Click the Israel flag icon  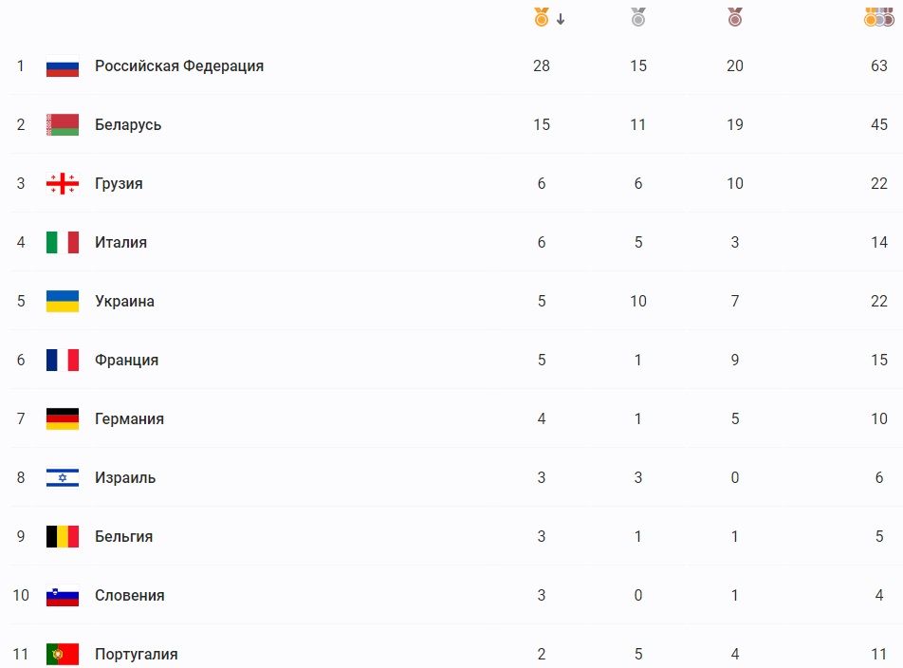coord(63,478)
